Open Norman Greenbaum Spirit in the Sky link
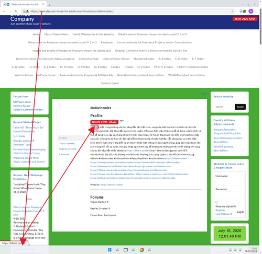Screen dimensions: 262x254 point(29,151)
